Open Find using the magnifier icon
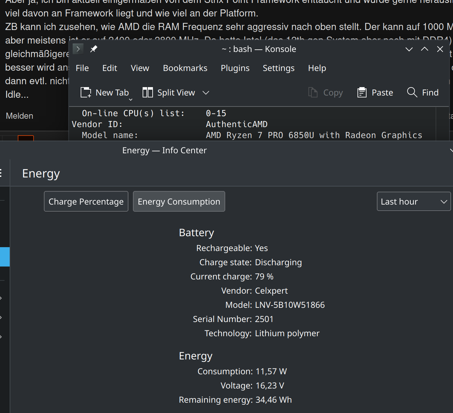This screenshot has height=413, width=453. [412, 92]
